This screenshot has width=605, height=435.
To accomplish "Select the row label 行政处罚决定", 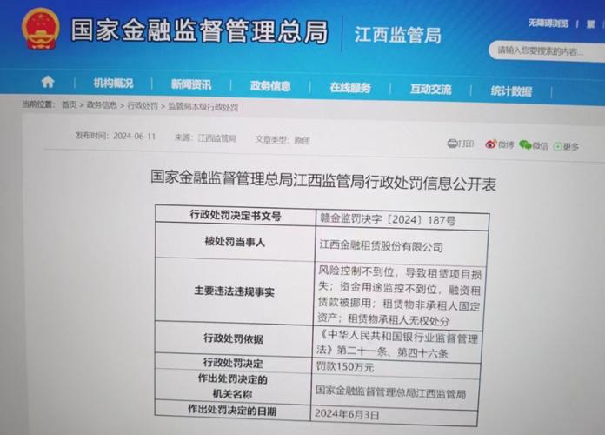I will (233, 363).
